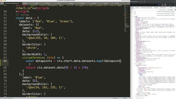
Task: Open the DevTools three-dot customize menu
Action: [x=173, y=8]
